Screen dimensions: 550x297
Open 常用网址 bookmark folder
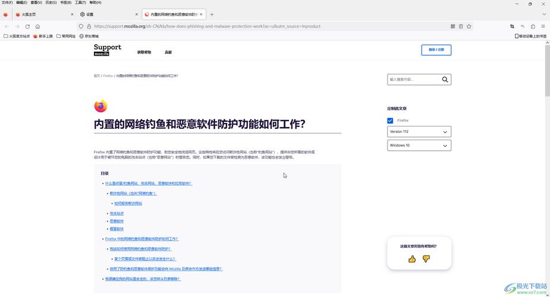tap(66, 36)
